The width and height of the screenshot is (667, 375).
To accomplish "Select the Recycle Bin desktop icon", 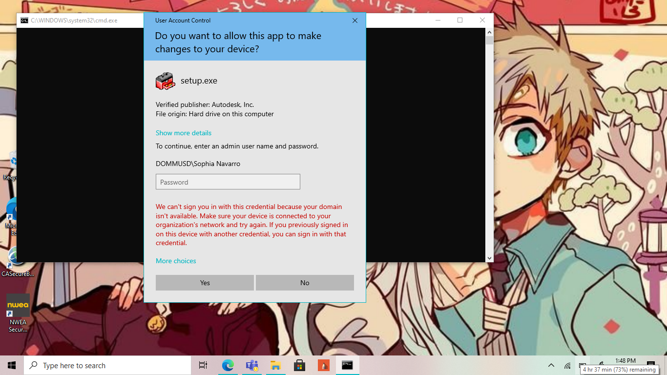I will (11, 166).
